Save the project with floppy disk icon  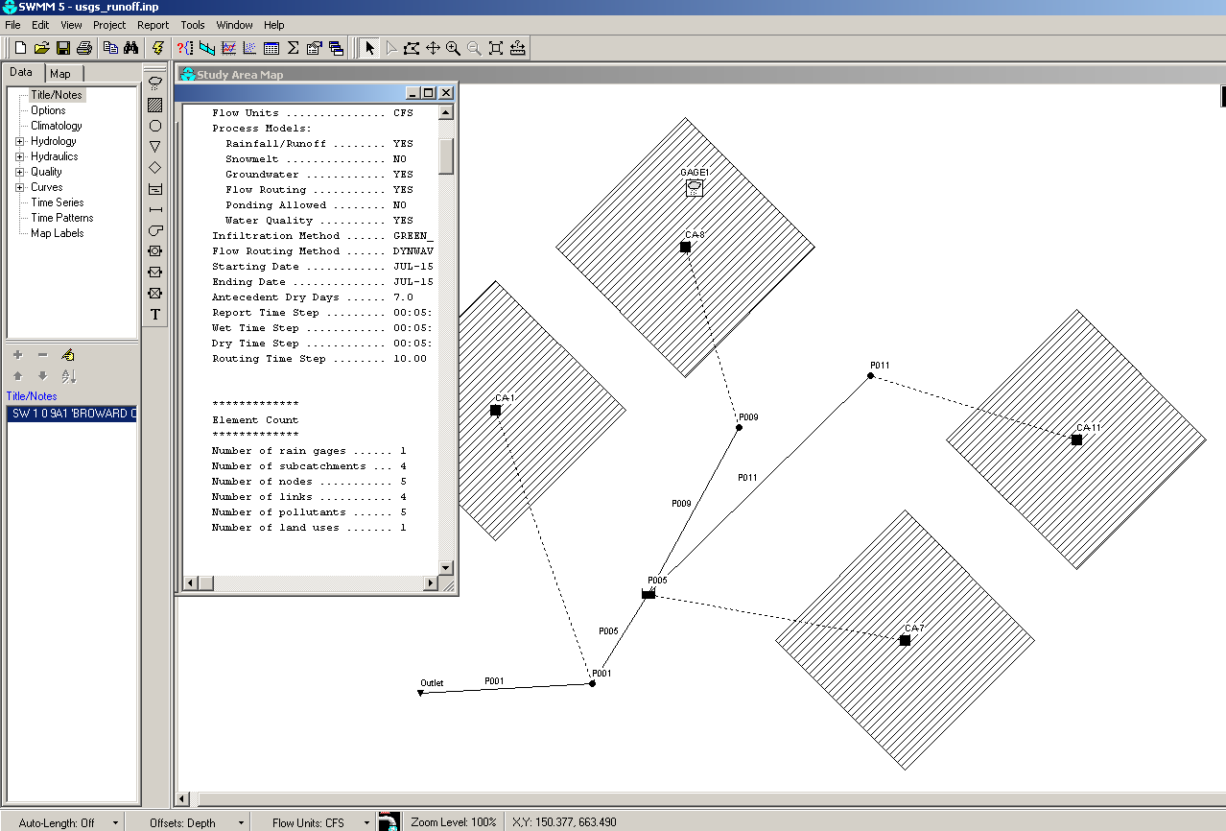pos(63,48)
